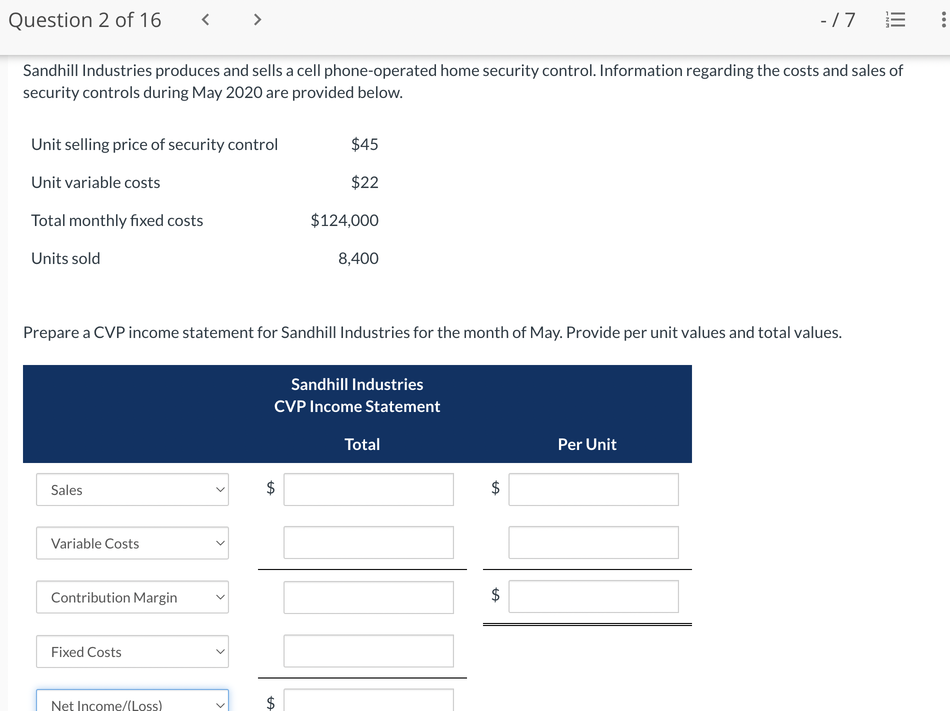Click the 'Question 2 of 16' heading
Image resolution: width=950 pixels, height=711 pixels.
(85, 20)
